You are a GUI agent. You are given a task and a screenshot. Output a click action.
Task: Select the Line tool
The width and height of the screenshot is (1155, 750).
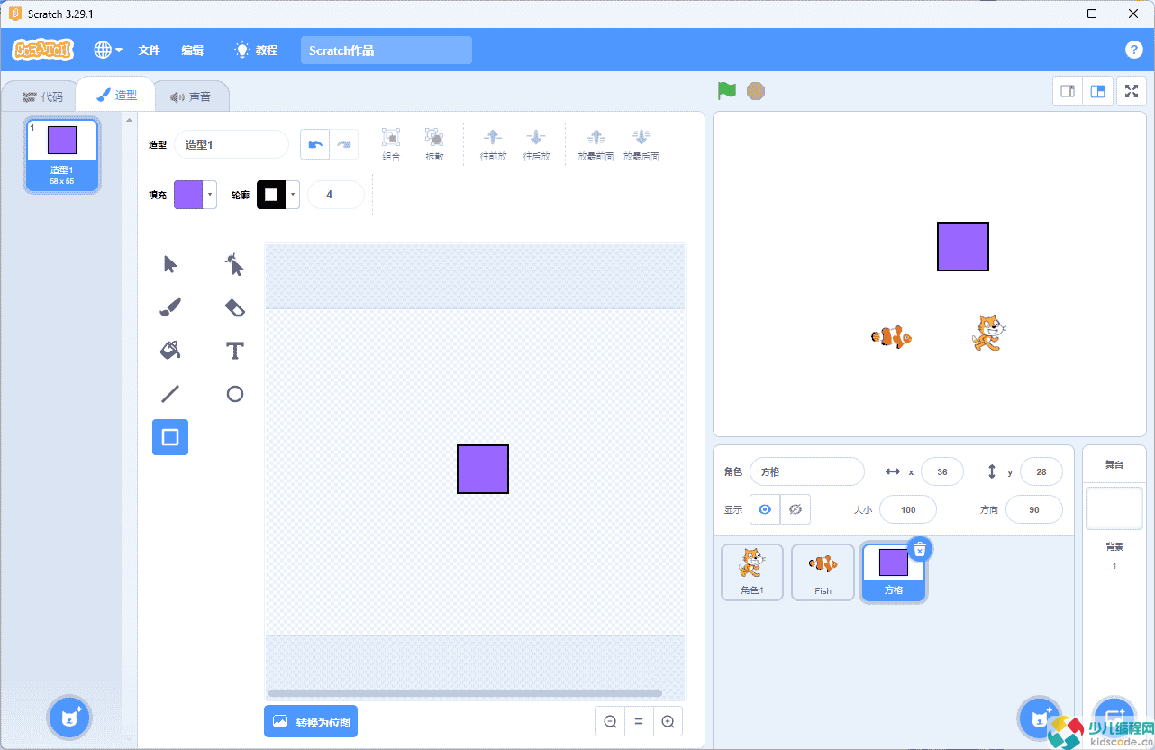click(170, 394)
